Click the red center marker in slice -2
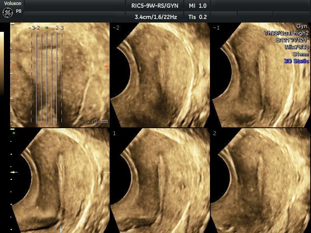Screen dimensions: 311x233 pos(161,67)
